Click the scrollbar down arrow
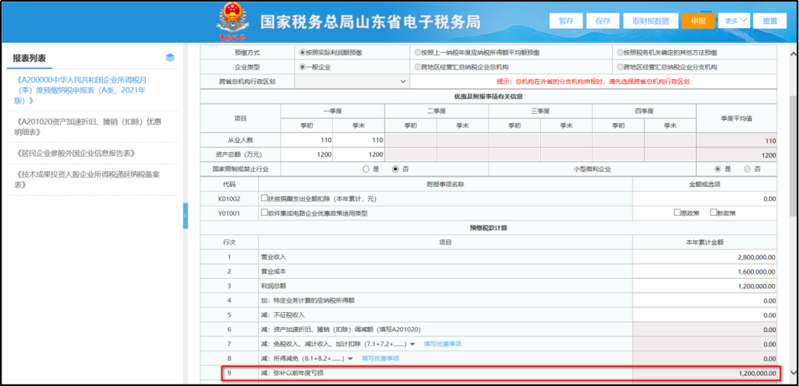 pyautogui.click(x=793, y=372)
